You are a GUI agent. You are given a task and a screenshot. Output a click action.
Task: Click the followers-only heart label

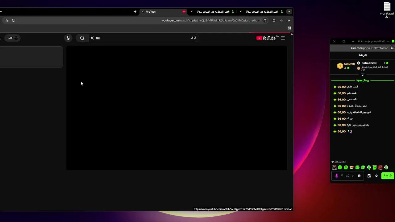click(339, 162)
